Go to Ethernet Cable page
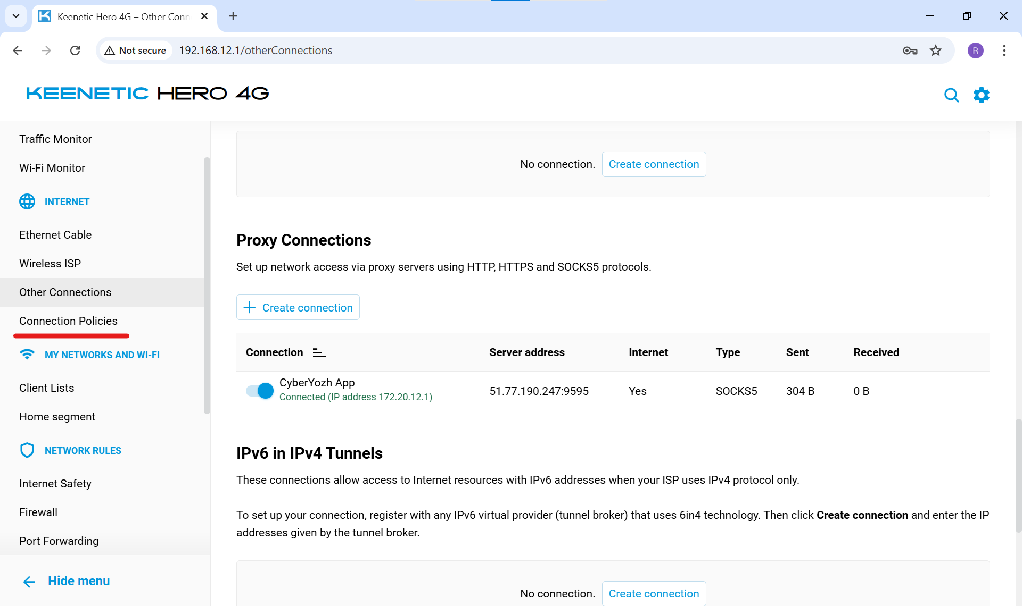The width and height of the screenshot is (1022, 606). pos(55,235)
